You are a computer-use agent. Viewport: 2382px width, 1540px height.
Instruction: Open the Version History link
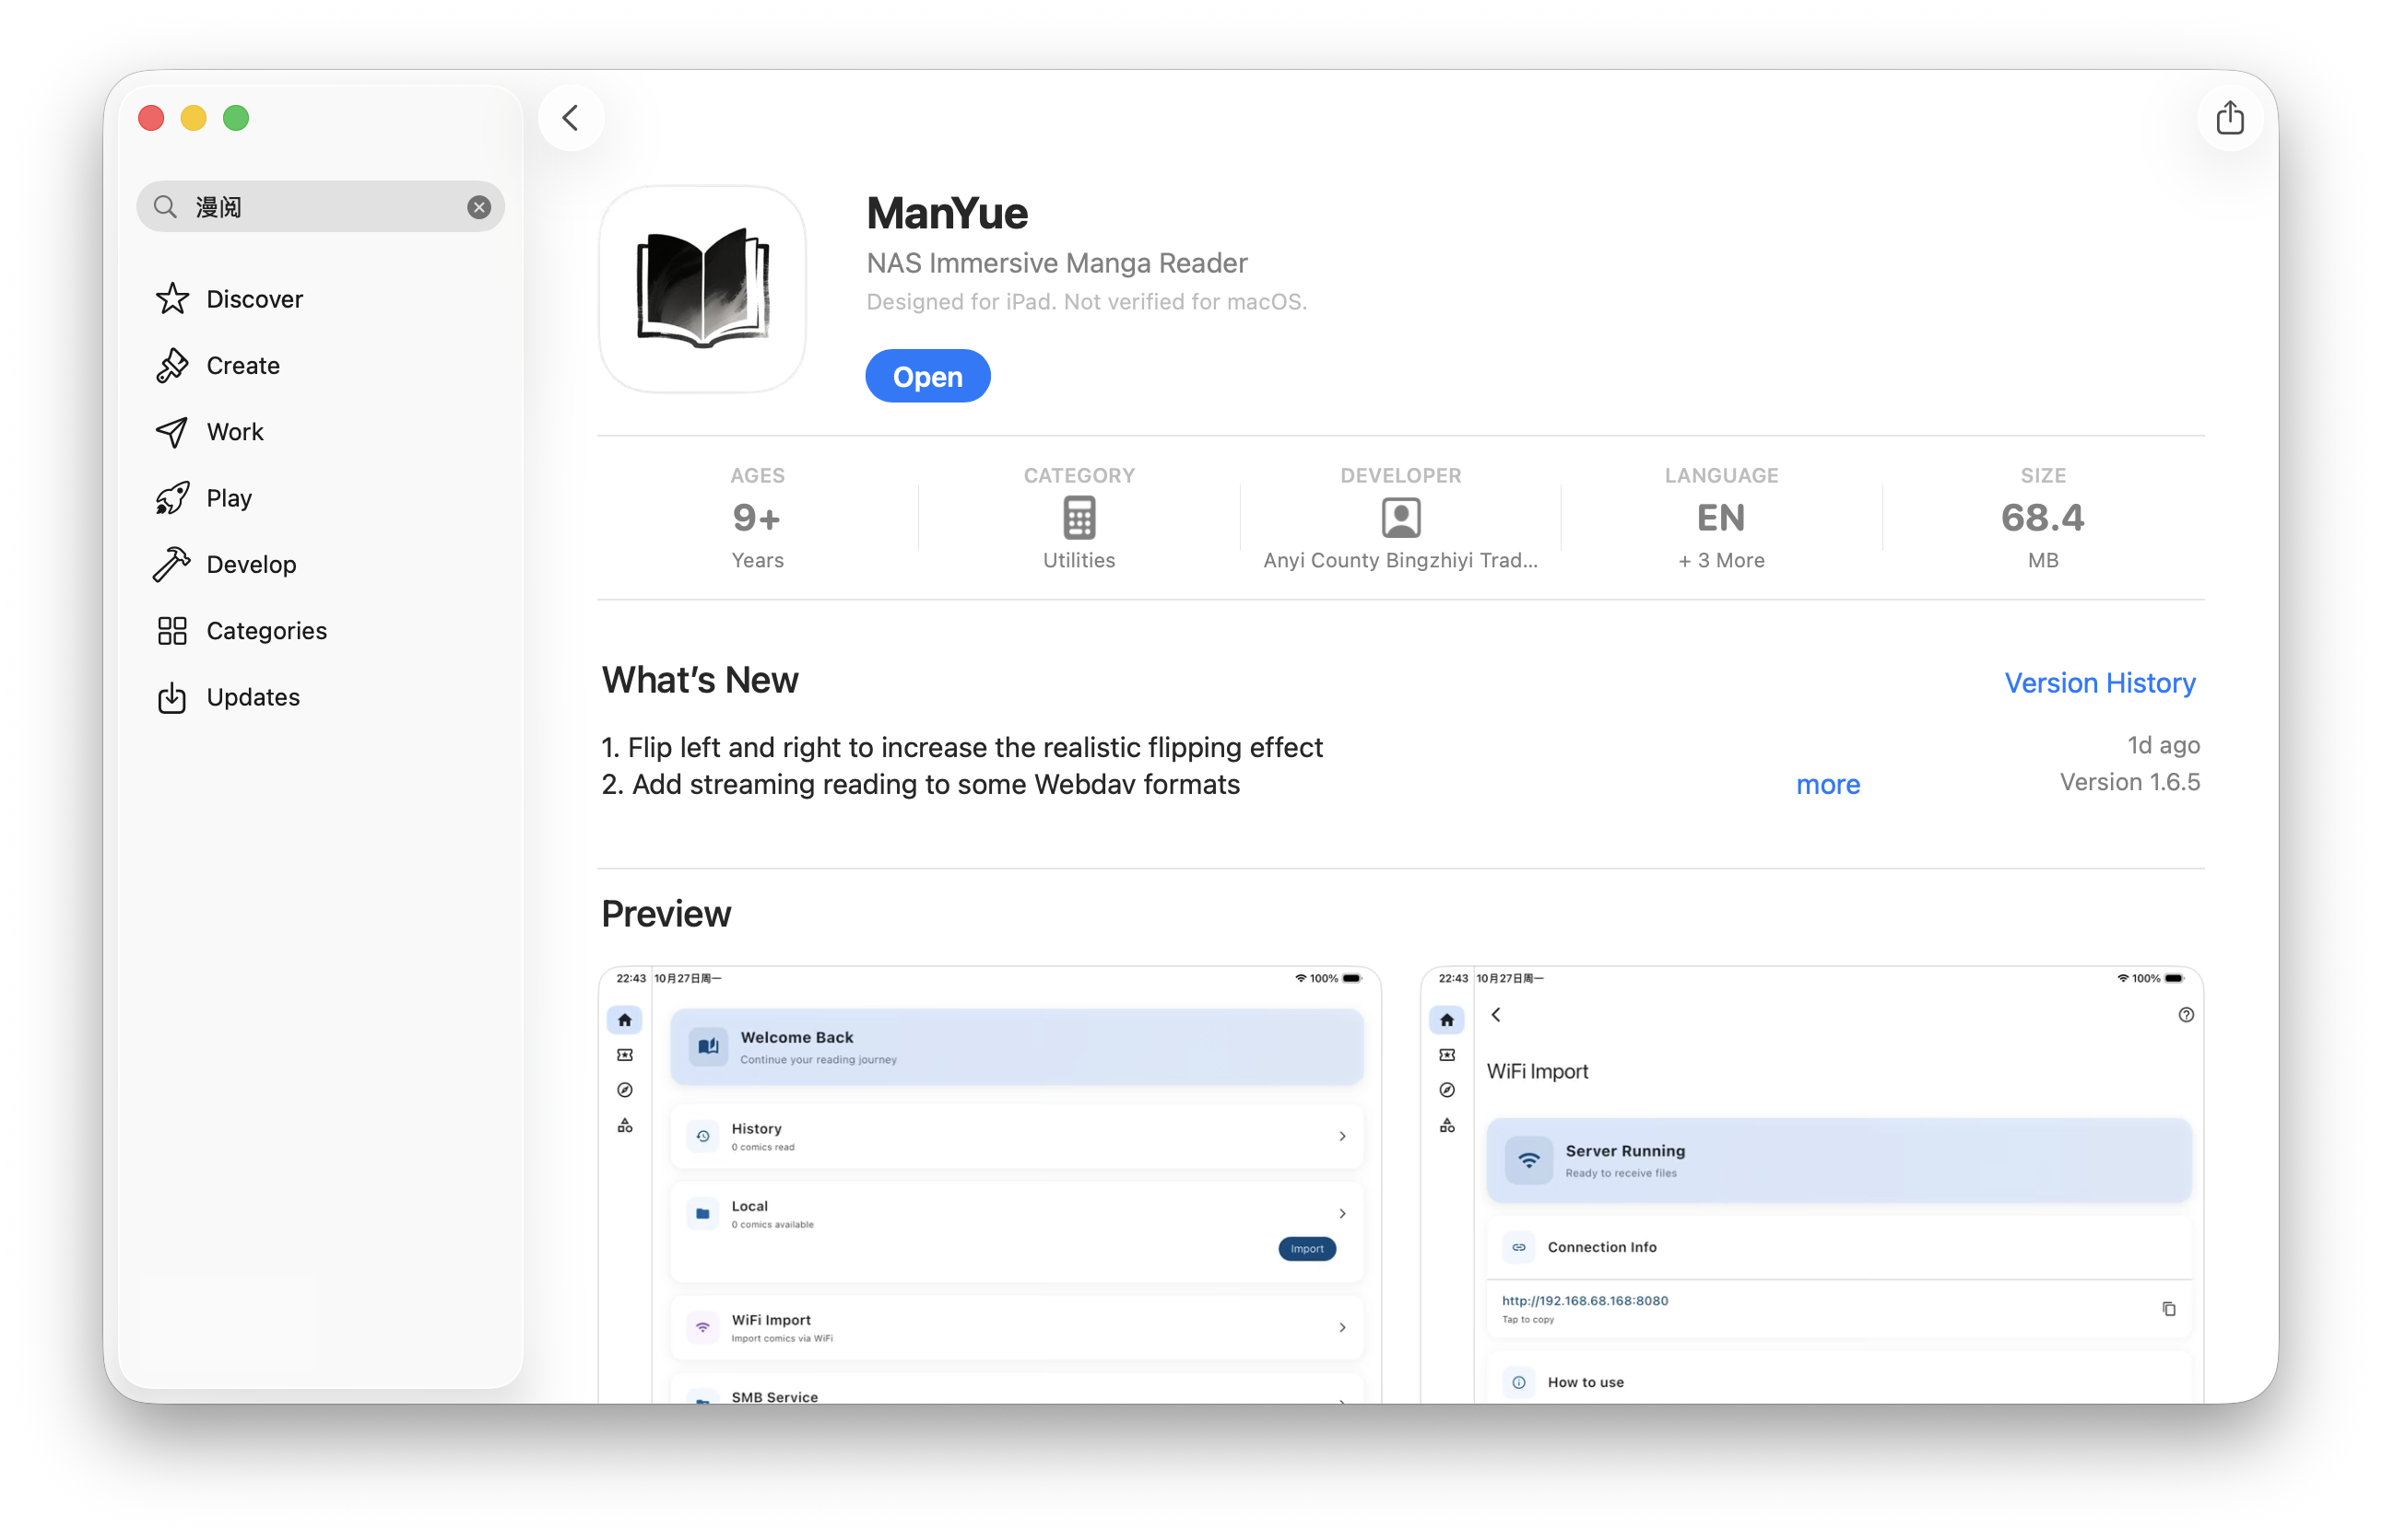(2099, 683)
